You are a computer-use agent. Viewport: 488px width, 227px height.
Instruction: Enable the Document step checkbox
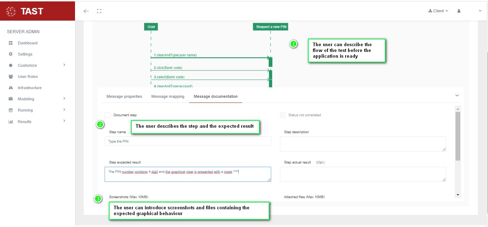pyautogui.click(x=107, y=115)
